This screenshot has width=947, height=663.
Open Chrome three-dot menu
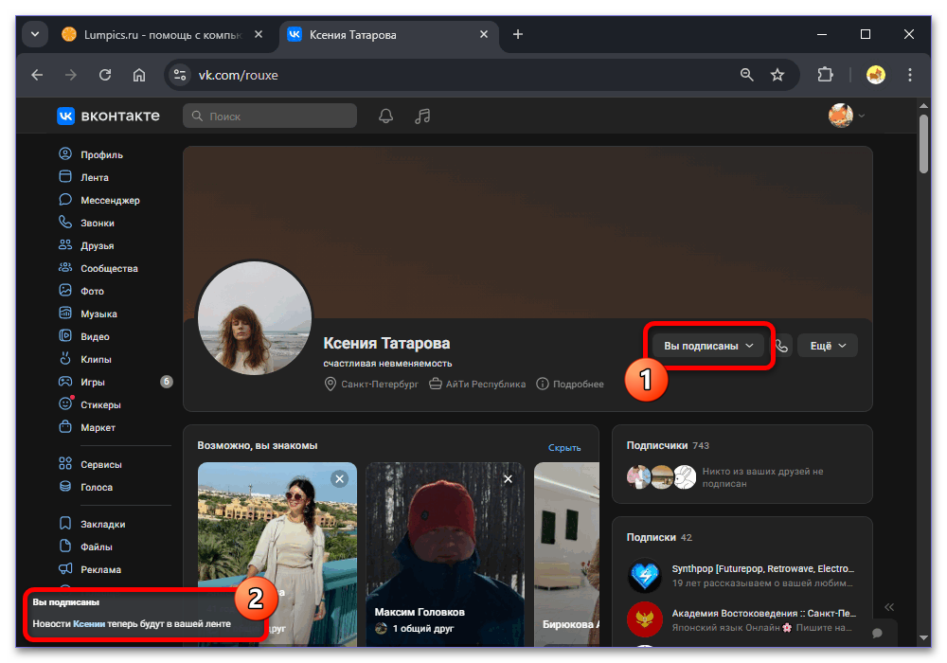click(909, 75)
